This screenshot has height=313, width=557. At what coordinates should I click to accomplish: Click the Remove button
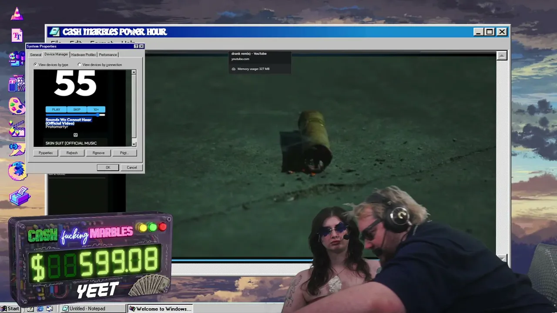point(98,153)
